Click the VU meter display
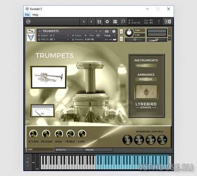This screenshot has width=197, height=176. [42, 110]
